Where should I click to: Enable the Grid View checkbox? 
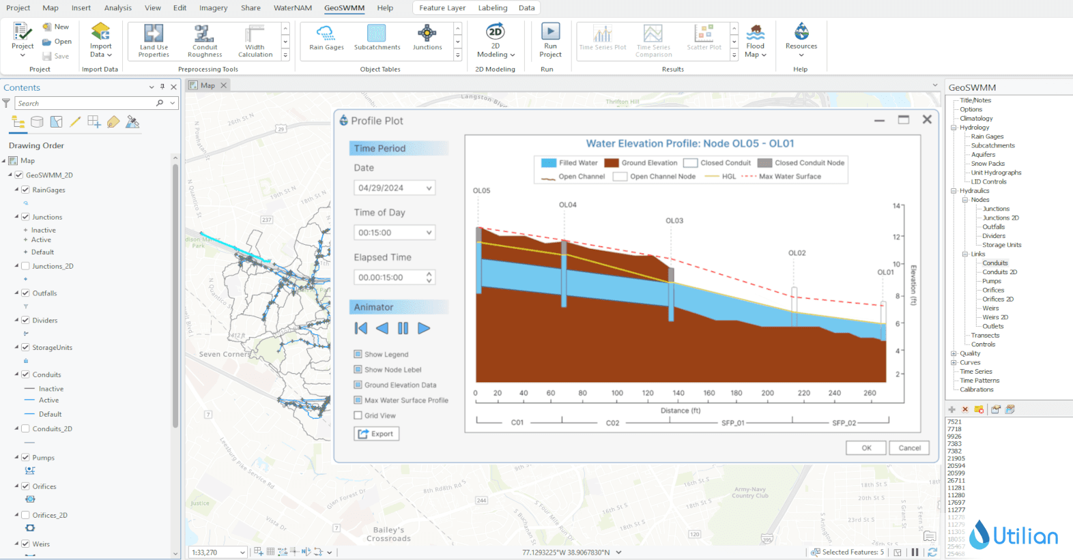coord(358,415)
